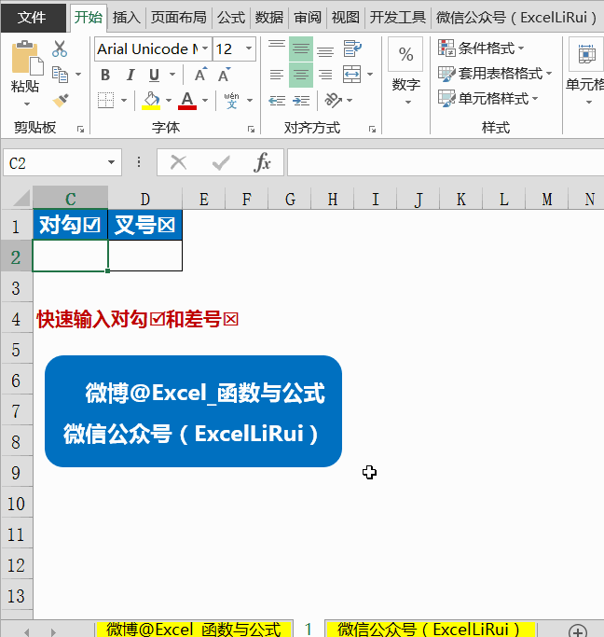Open 字体 dialog launcher
604x637 pixels.
coord(252,130)
